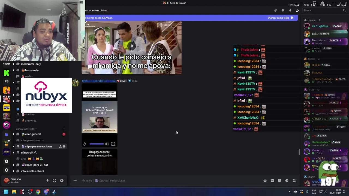Open Windows Start menu
The height and width of the screenshot is (196, 349).
6,192
